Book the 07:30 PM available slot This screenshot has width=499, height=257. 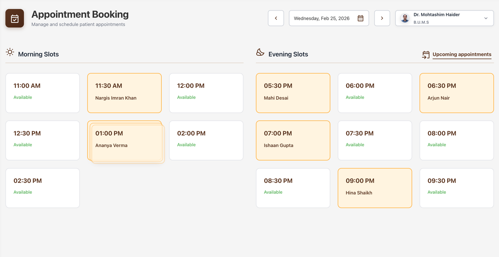tap(375, 140)
